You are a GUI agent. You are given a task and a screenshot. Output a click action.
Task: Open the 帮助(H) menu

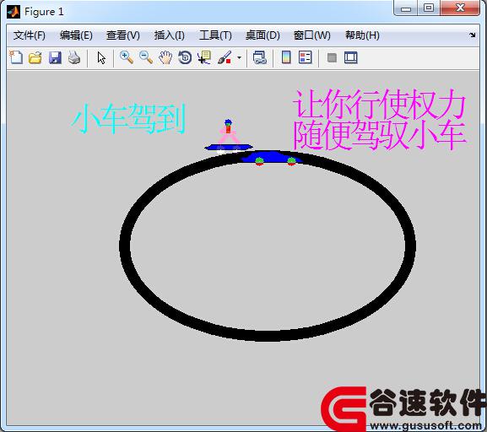point(362,35)
